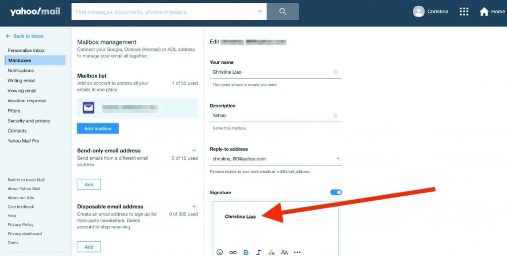Open Viewing email settings
The height and width of the screenshot is (256, 507).
pyautogui.click(x=22, y=91)
